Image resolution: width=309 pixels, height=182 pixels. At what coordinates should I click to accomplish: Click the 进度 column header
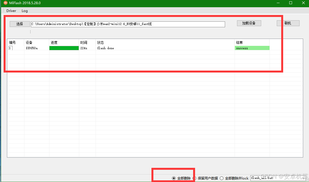pos(64,43)
